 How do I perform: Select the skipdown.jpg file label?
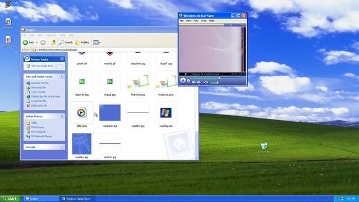138,63
